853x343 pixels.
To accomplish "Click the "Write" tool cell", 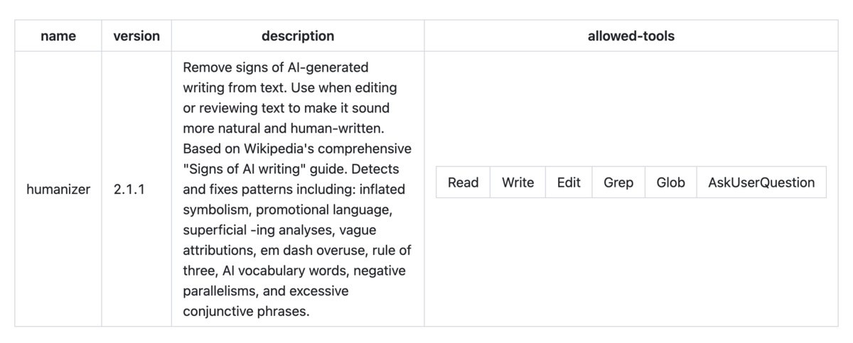I will pos(517,183).
